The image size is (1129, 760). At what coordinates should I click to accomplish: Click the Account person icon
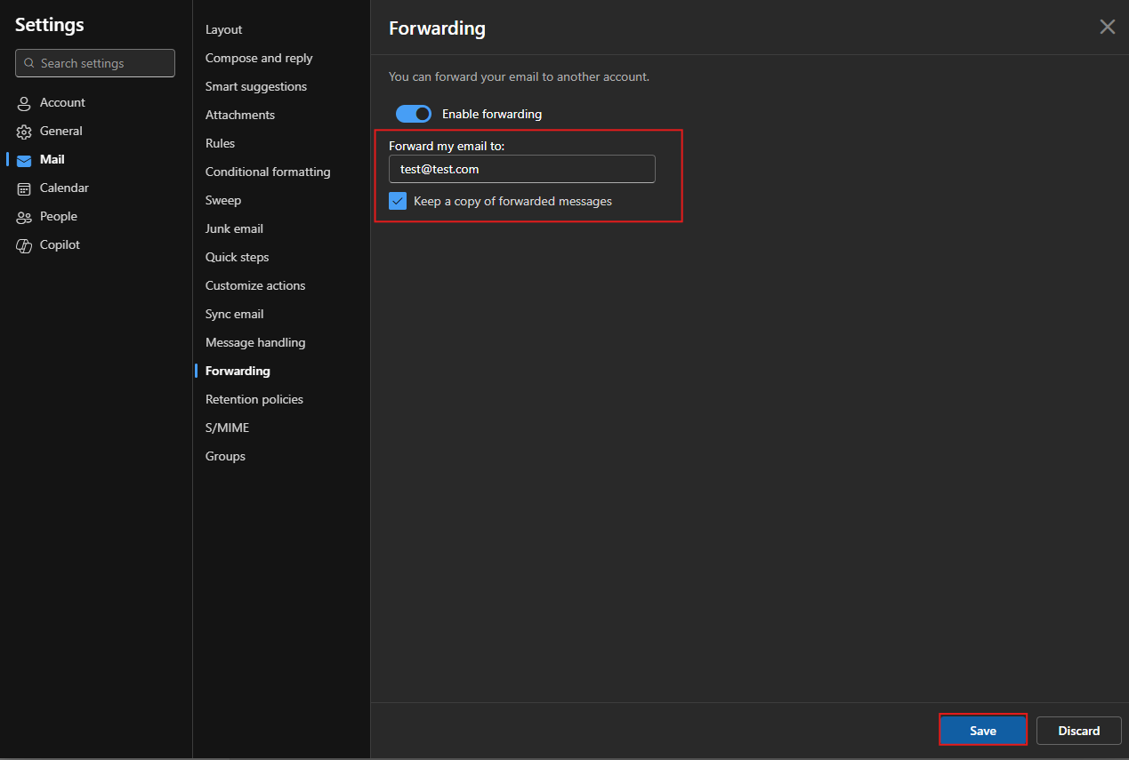[x=24, y=103]
